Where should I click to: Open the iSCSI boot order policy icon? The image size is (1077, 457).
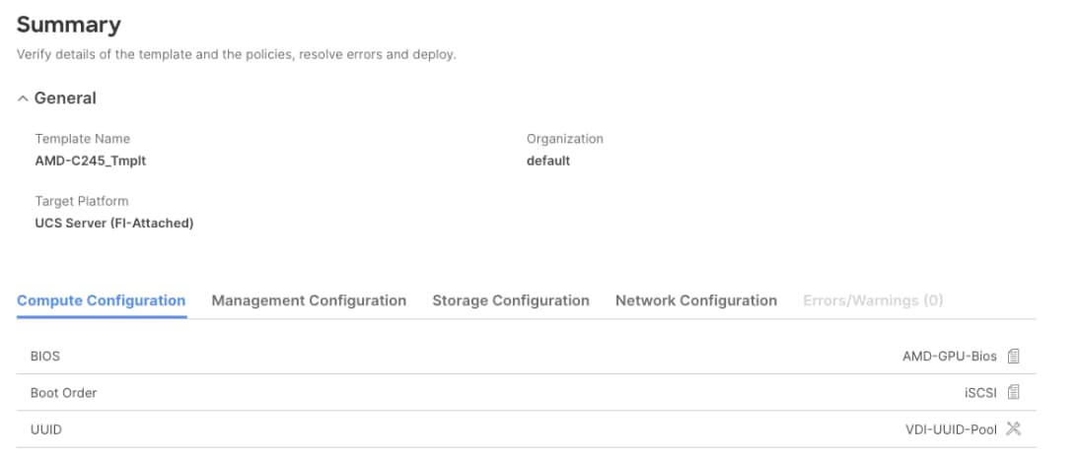pos(1013,393)
